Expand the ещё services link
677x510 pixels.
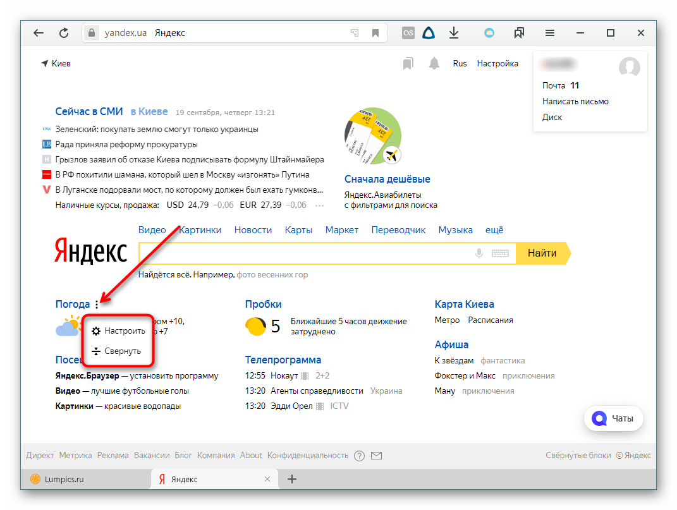(494, 230)
